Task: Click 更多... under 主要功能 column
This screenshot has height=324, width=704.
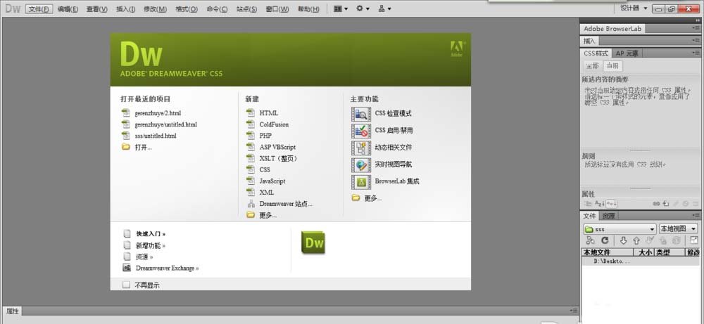Action: (373, 198)
